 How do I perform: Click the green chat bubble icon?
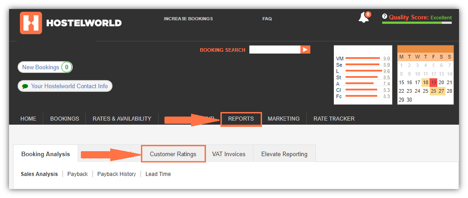25,86
